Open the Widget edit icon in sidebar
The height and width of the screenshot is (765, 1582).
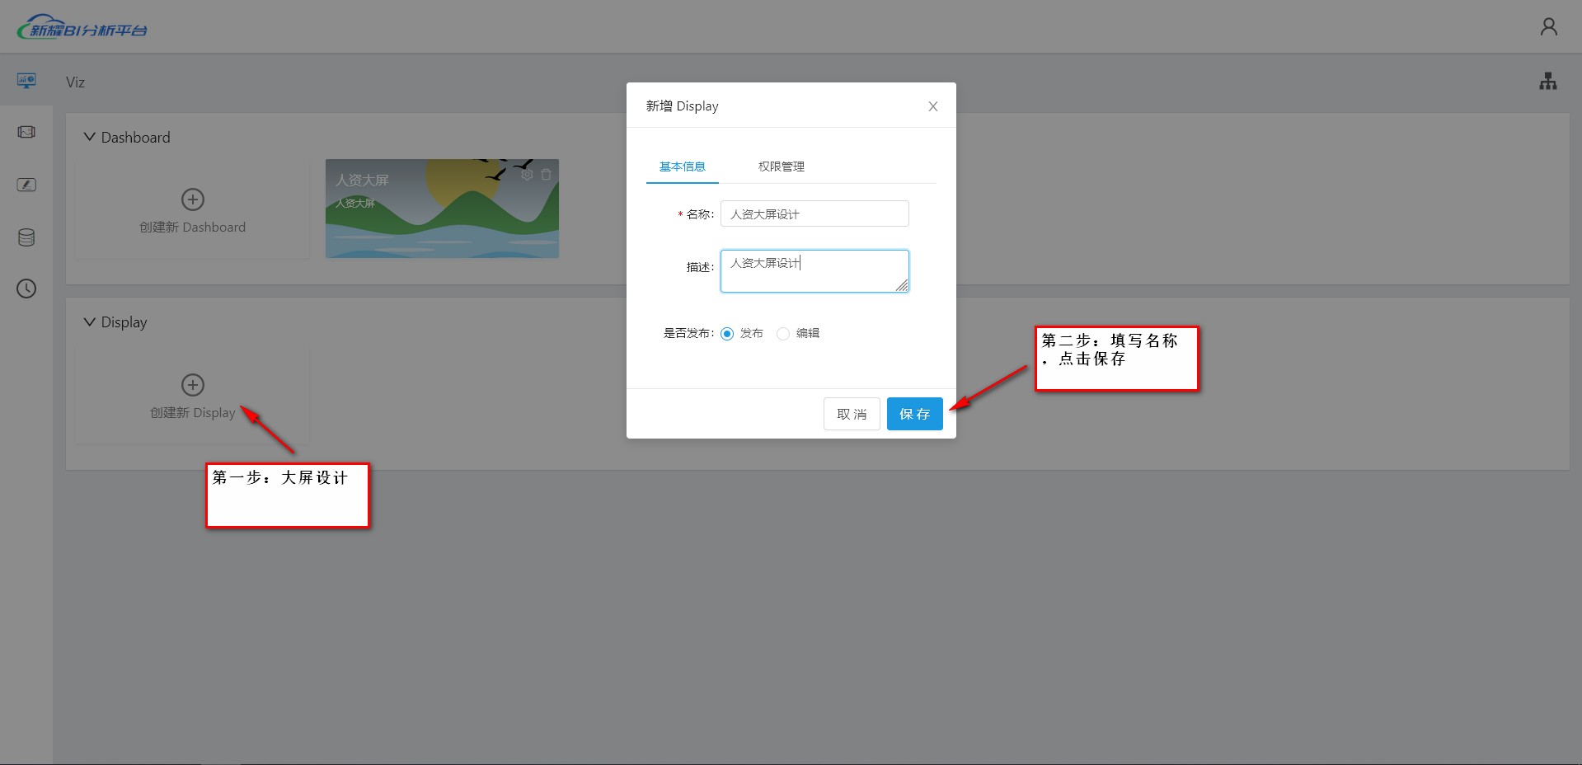pos(26,185)
